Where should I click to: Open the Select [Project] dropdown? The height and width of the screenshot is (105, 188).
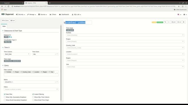click(x=125, y=41)
